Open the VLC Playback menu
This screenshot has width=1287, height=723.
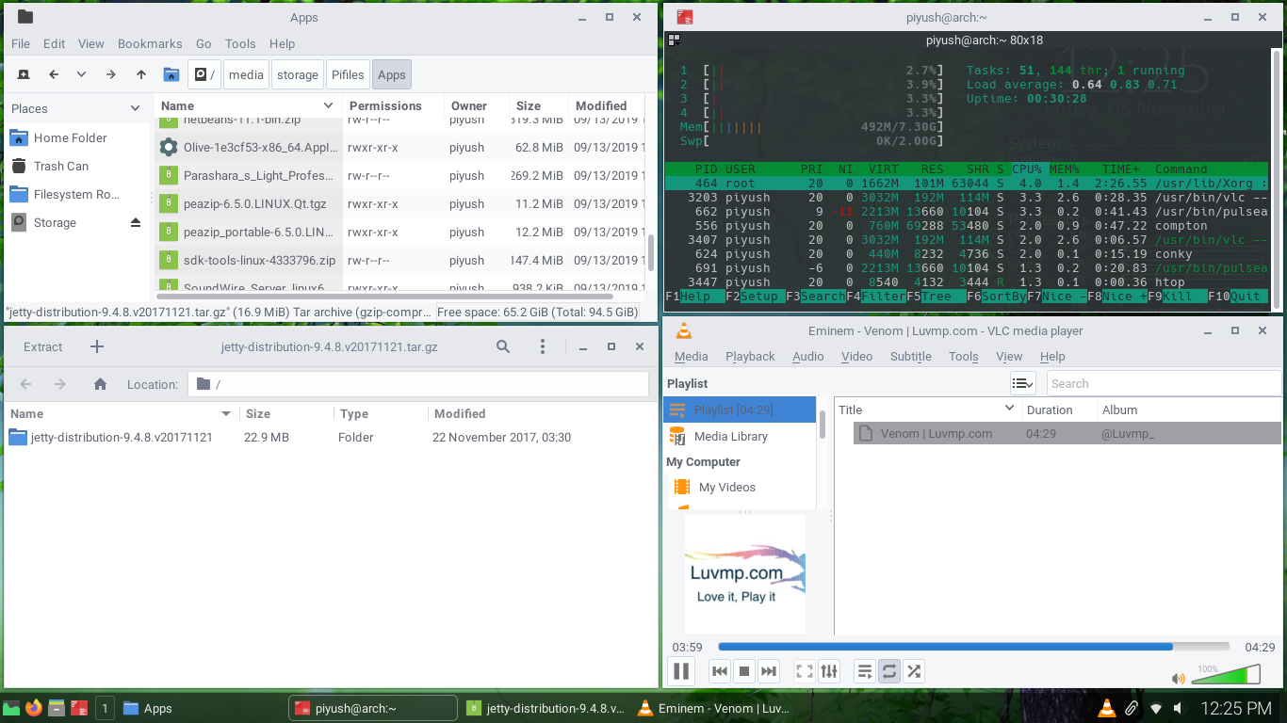click(x=750, y=356)
